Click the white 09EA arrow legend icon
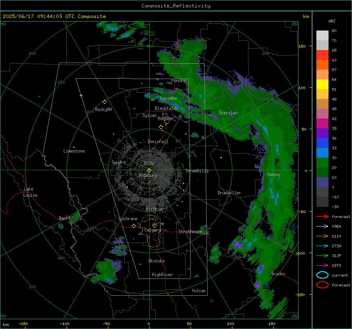The height and width of the screenshot is (329, 352). pos(322,227)
